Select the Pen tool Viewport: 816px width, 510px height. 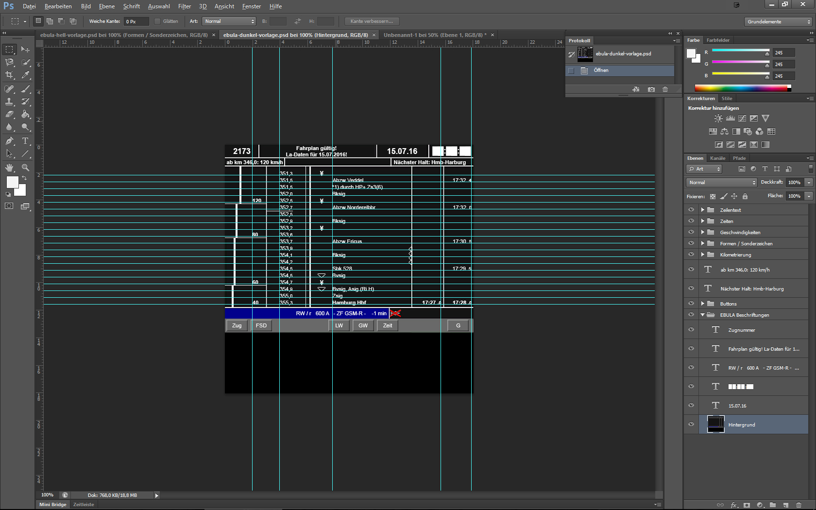click(x=9, y=141)
